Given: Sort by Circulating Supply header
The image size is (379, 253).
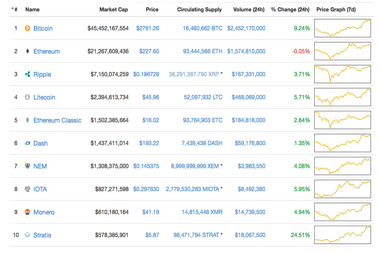Looking at the screenshot, I should 200,10.
